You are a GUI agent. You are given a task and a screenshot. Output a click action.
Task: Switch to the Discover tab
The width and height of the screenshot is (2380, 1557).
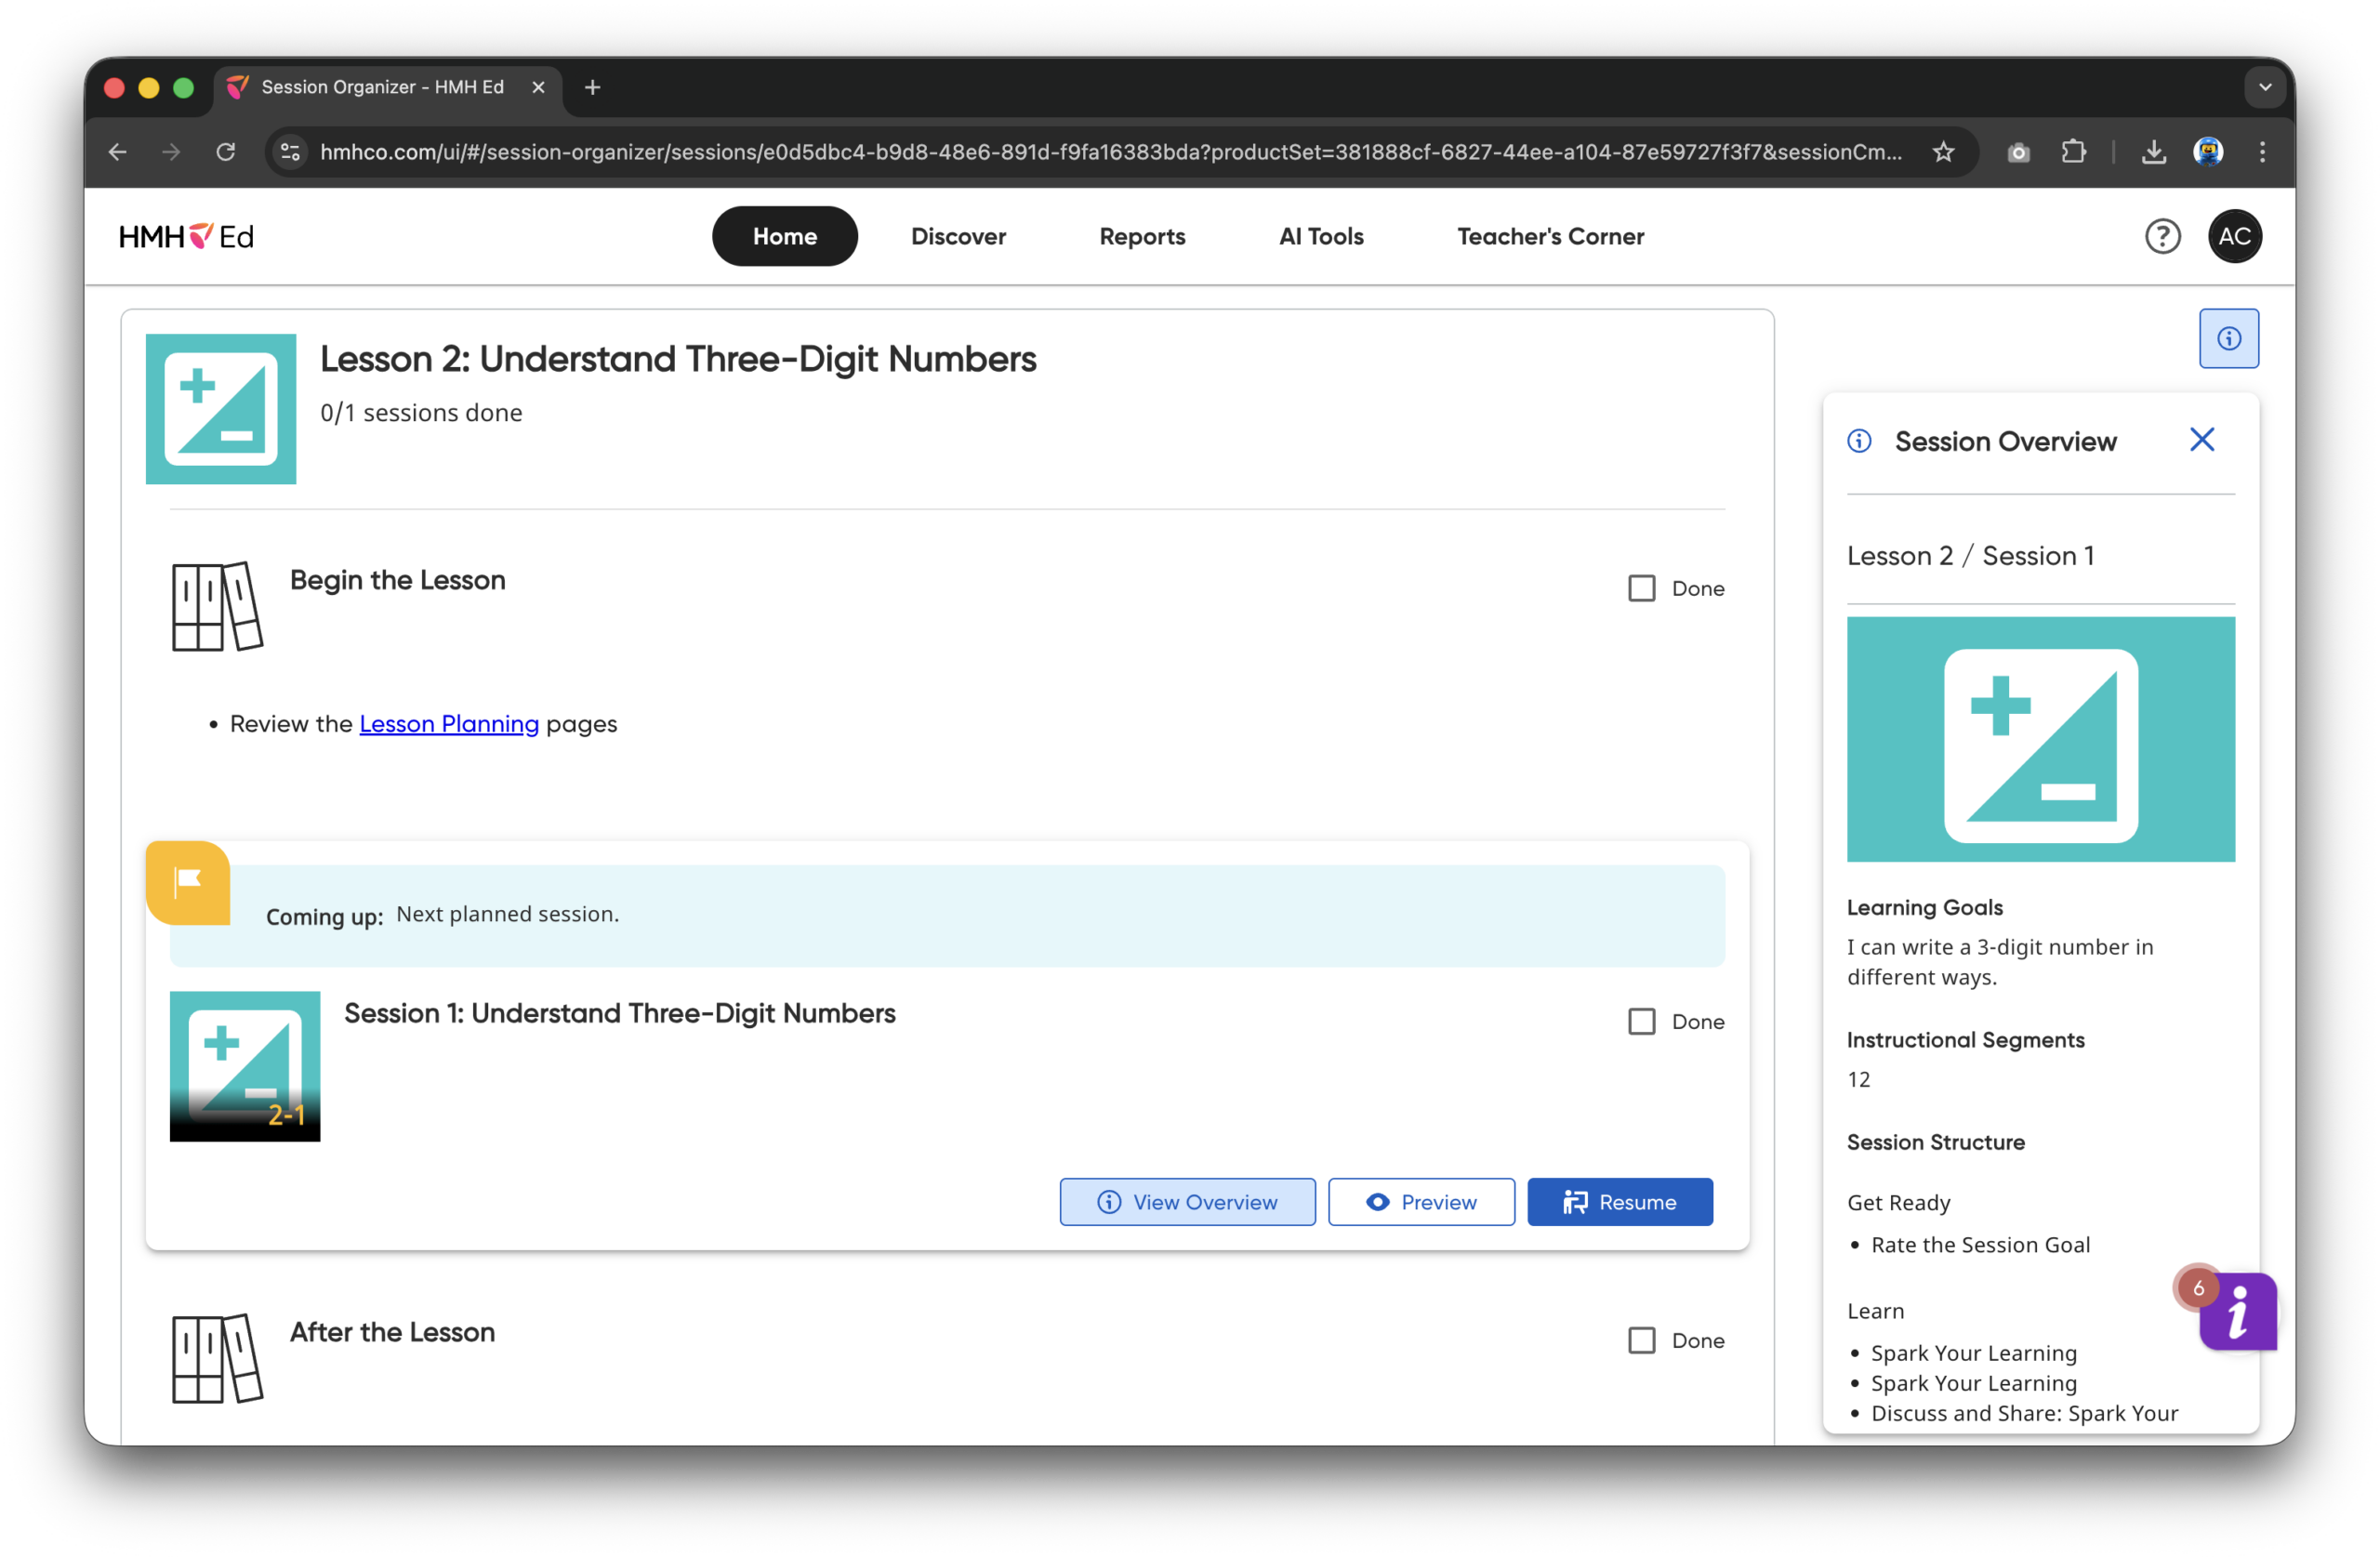958,236
